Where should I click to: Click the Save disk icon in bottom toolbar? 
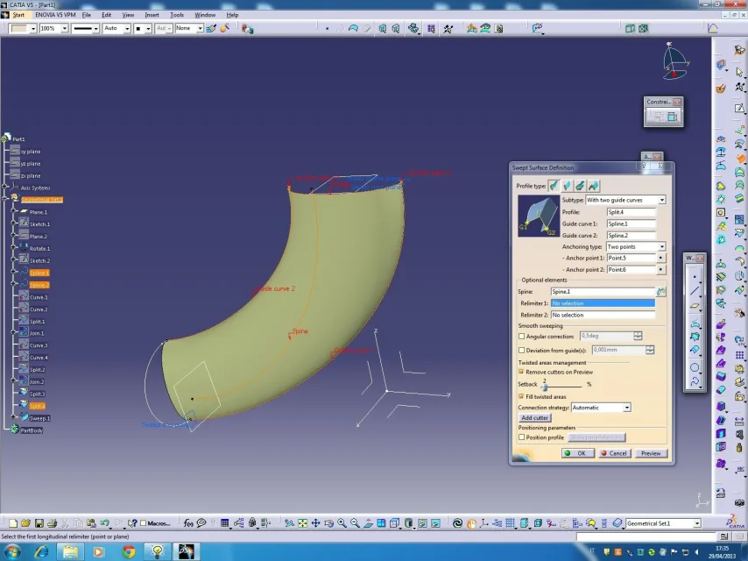point(39,523)
